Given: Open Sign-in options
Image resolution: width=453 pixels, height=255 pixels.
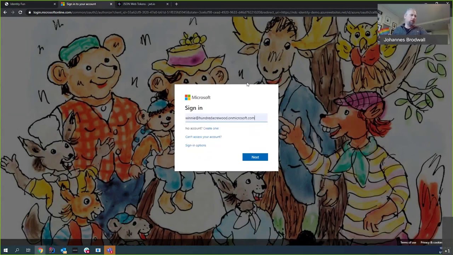Looking at the screenshot, I should point(196,145).
